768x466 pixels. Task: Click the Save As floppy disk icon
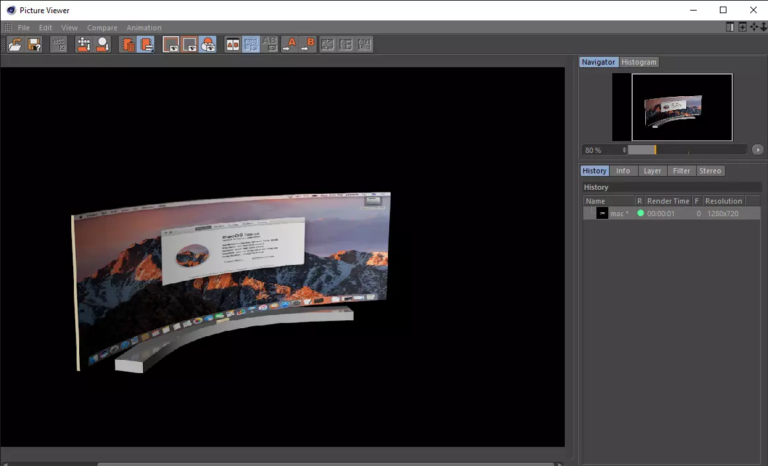coord(34,45)
